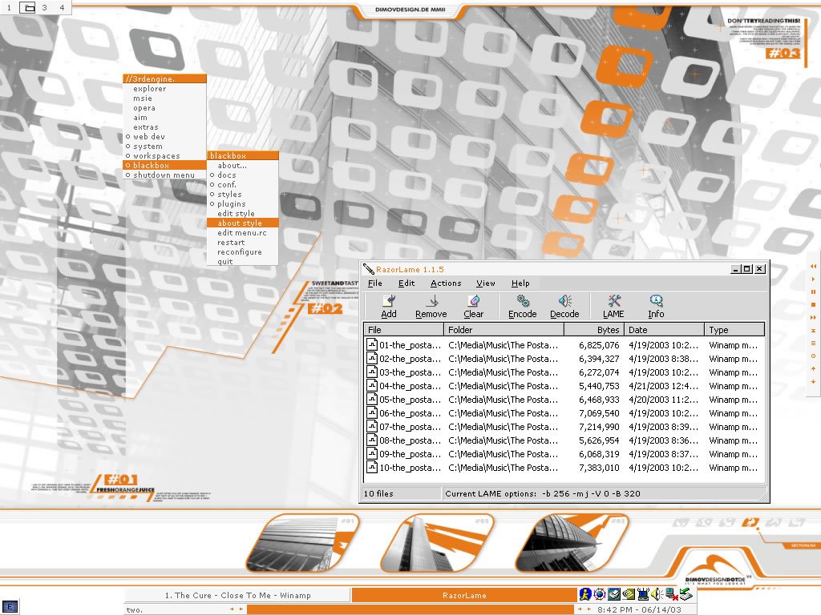Click the wireless network tray icon
The height and width of the screenshot is (615, 821).
[642, 594]
